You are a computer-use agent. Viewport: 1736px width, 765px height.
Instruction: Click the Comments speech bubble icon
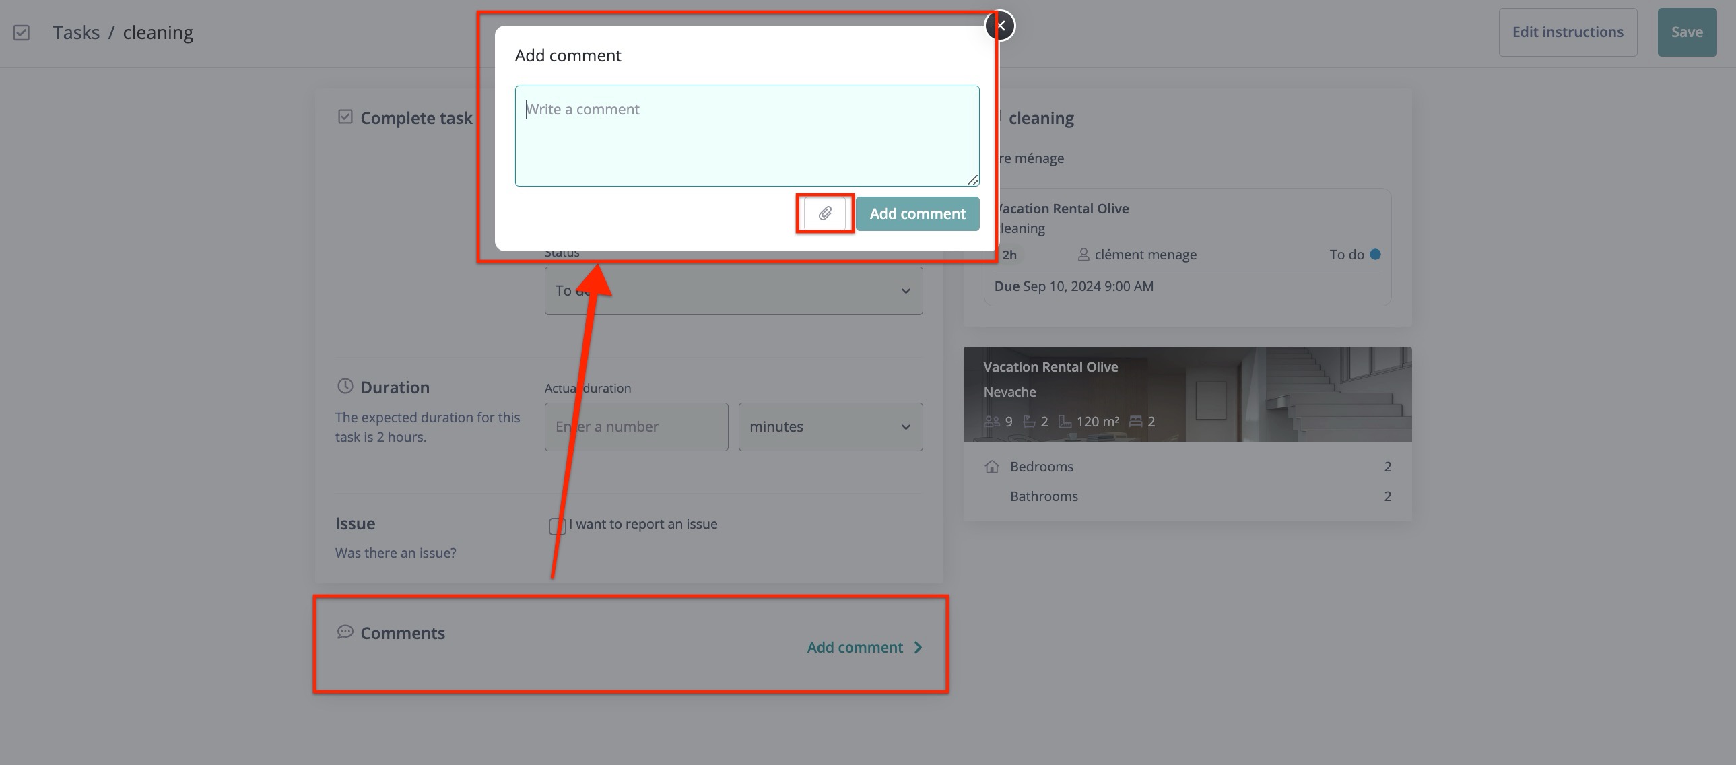(x=345, y=632)
